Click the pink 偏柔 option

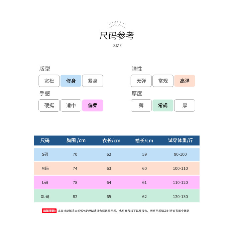coord(93,106)
